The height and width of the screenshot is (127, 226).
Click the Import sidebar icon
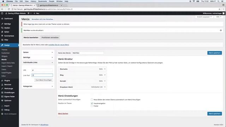click(x=2, y=106)
